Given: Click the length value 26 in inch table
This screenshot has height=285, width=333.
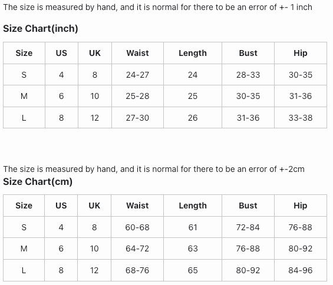Looking at the screenshot, I should tap(193, 118).
